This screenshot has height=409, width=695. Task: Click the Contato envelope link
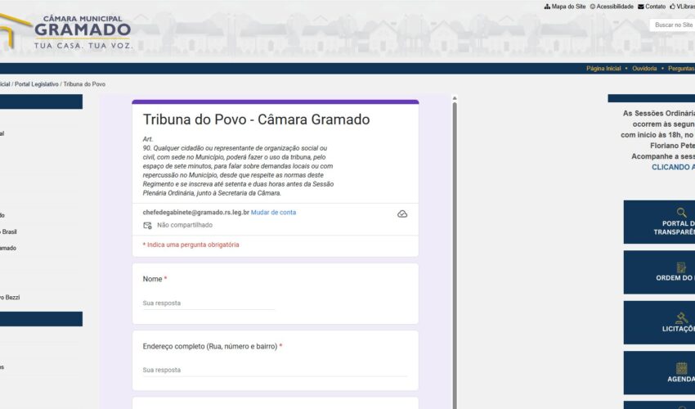point(654,7)
